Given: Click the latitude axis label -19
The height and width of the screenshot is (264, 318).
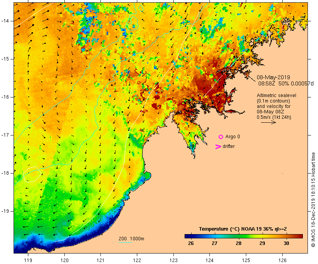Looking at the screenshot, I should click(5, 211).
